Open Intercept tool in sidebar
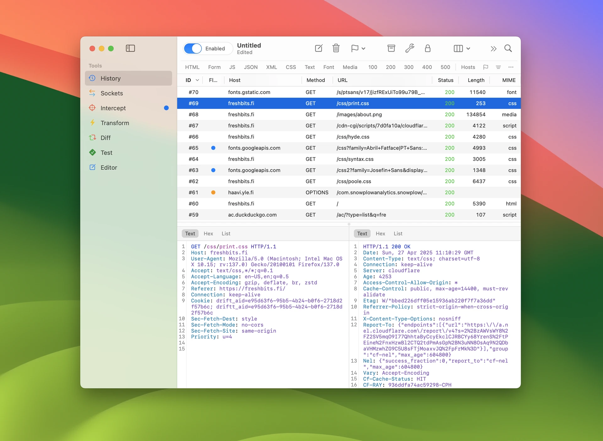 [x=128, y=108]
